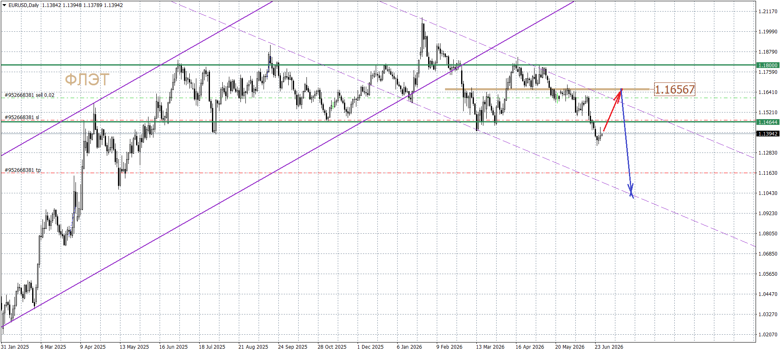782x352 pixels.
Task: Click the 1.08050 price scale value
Action: [x=768, y=234]
